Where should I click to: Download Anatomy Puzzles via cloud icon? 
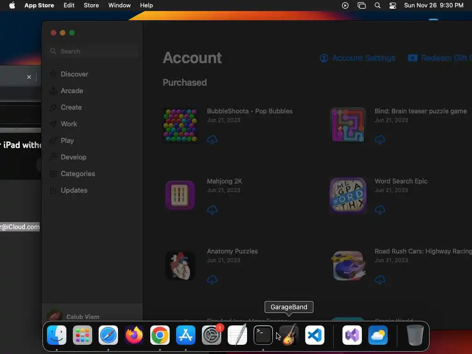pyautogui.click(x=212, y=280)
